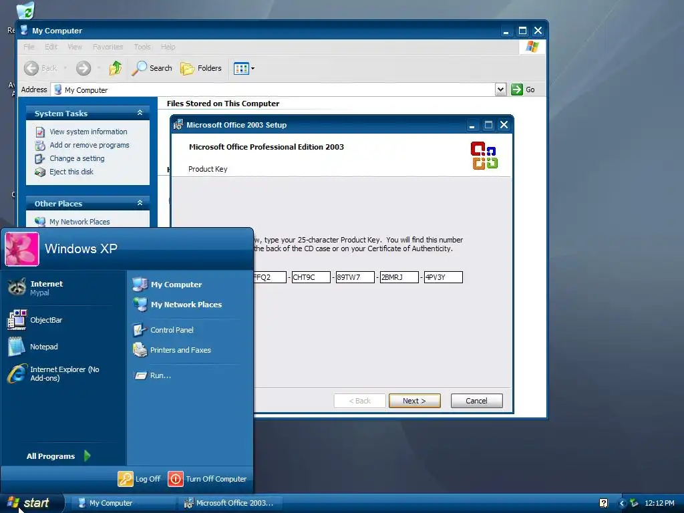Toggle the Folders pane button
The width and height of the screenshot is (684, 513).
201,68
